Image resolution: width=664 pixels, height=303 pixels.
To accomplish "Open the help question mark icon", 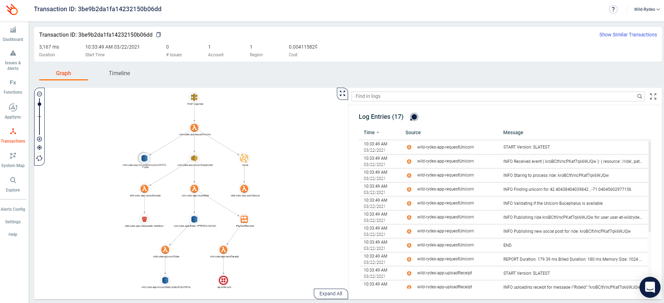I will coord(613,9).
